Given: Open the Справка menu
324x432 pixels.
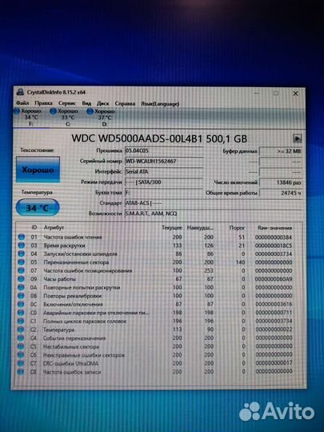Looking at the screenshot, I should (x=125, y=103).
